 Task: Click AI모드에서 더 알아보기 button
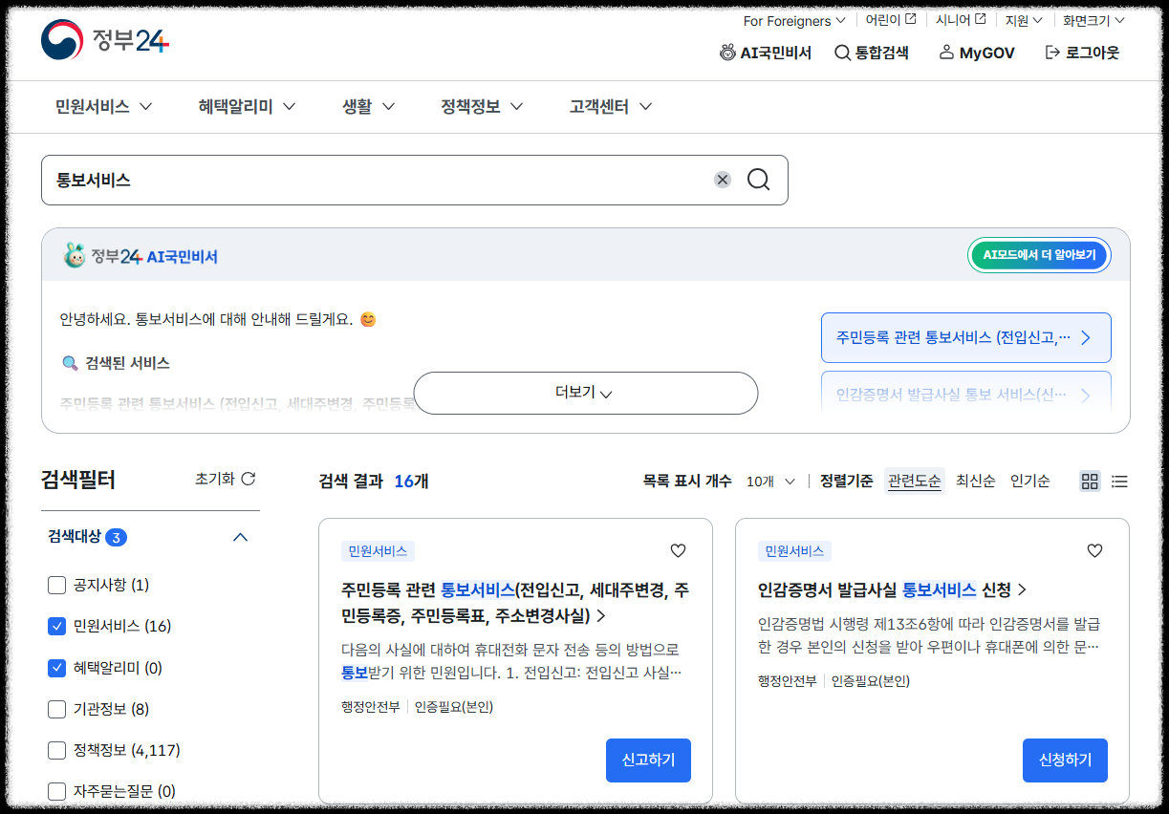1039,255
